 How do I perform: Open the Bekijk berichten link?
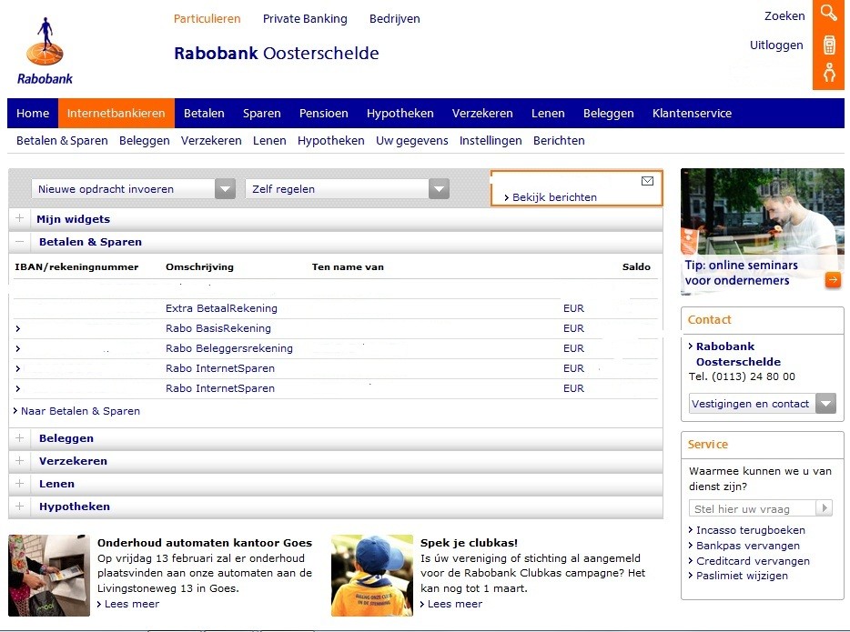[x=554, y=197]
